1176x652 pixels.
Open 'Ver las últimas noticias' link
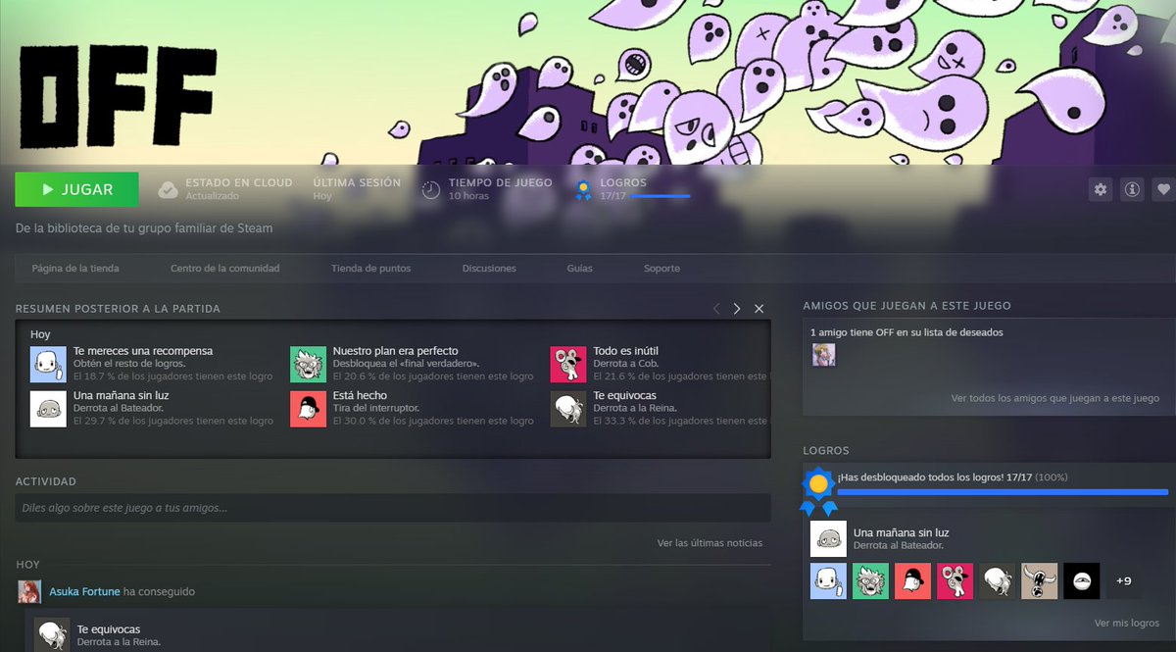pos(710,543)
